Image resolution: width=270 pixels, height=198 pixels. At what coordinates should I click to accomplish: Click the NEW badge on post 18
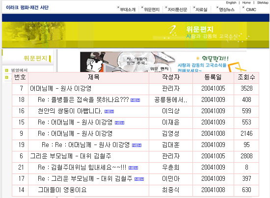click(x=135, y=100)
